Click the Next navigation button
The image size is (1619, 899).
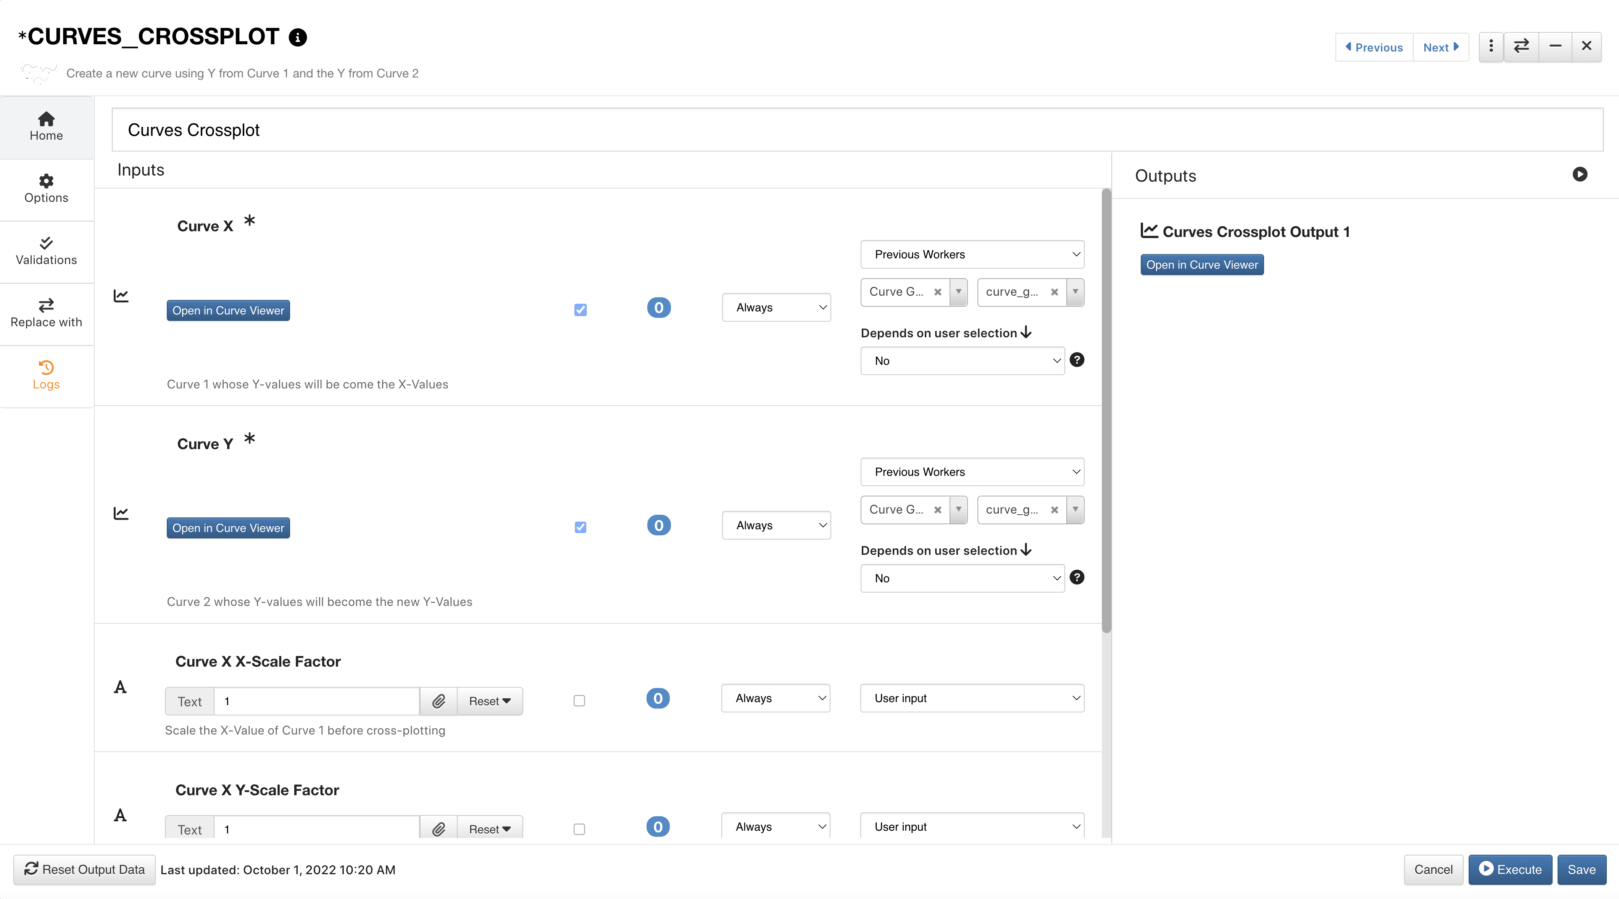tap(1440, 47)
